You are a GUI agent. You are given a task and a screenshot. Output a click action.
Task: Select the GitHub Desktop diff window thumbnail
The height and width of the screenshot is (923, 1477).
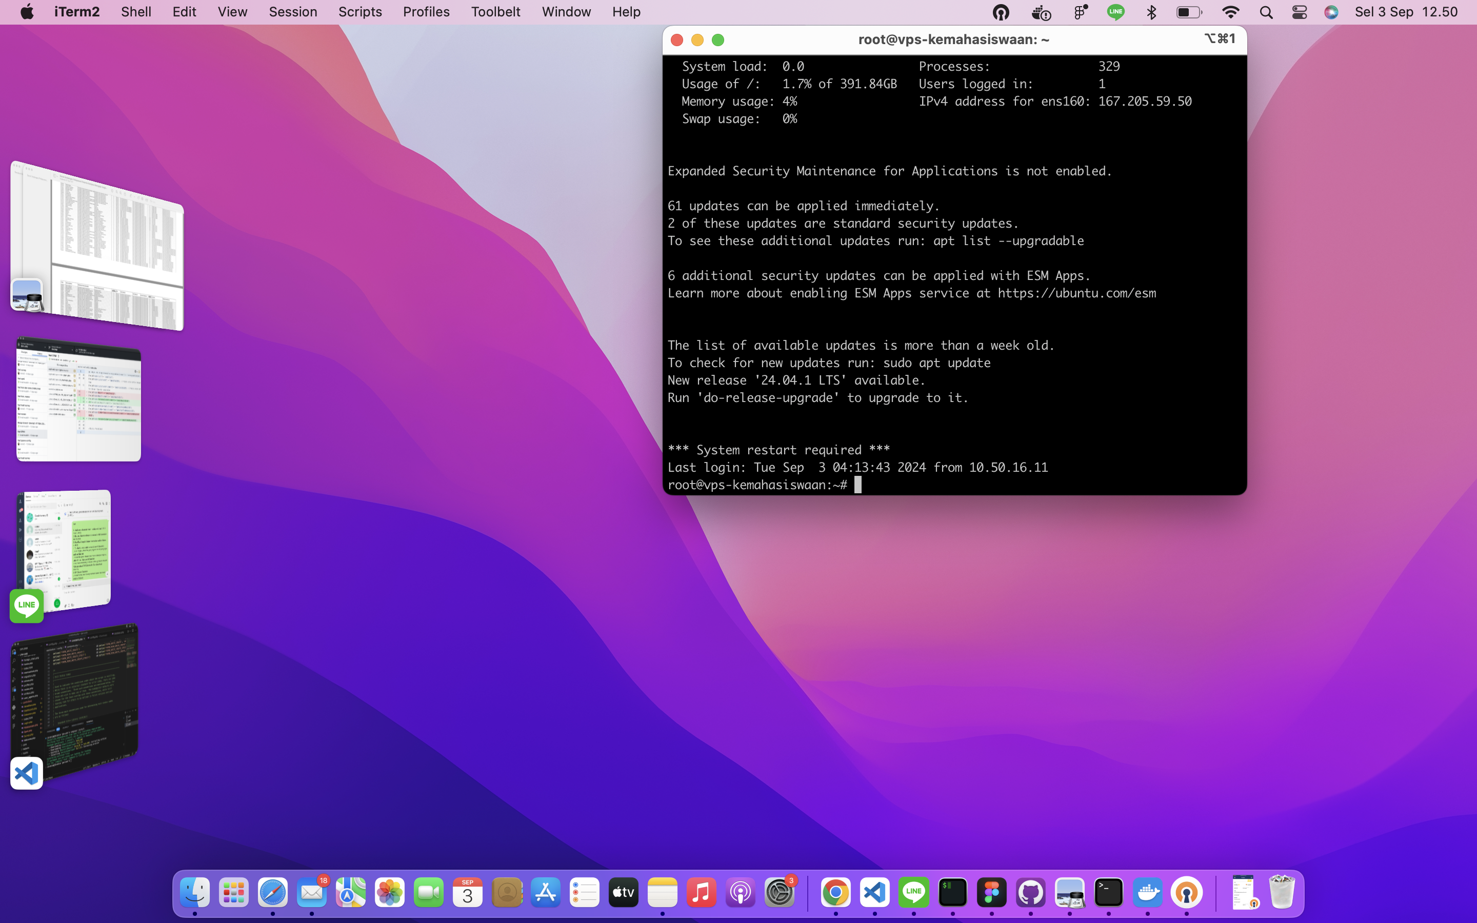coord(78,399)
